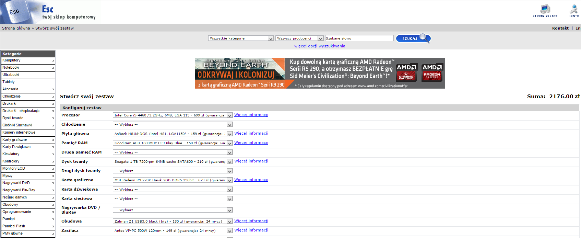Open Karta sieciowa selection dropdown
581x238 pixels.
[x=173, y=199]
